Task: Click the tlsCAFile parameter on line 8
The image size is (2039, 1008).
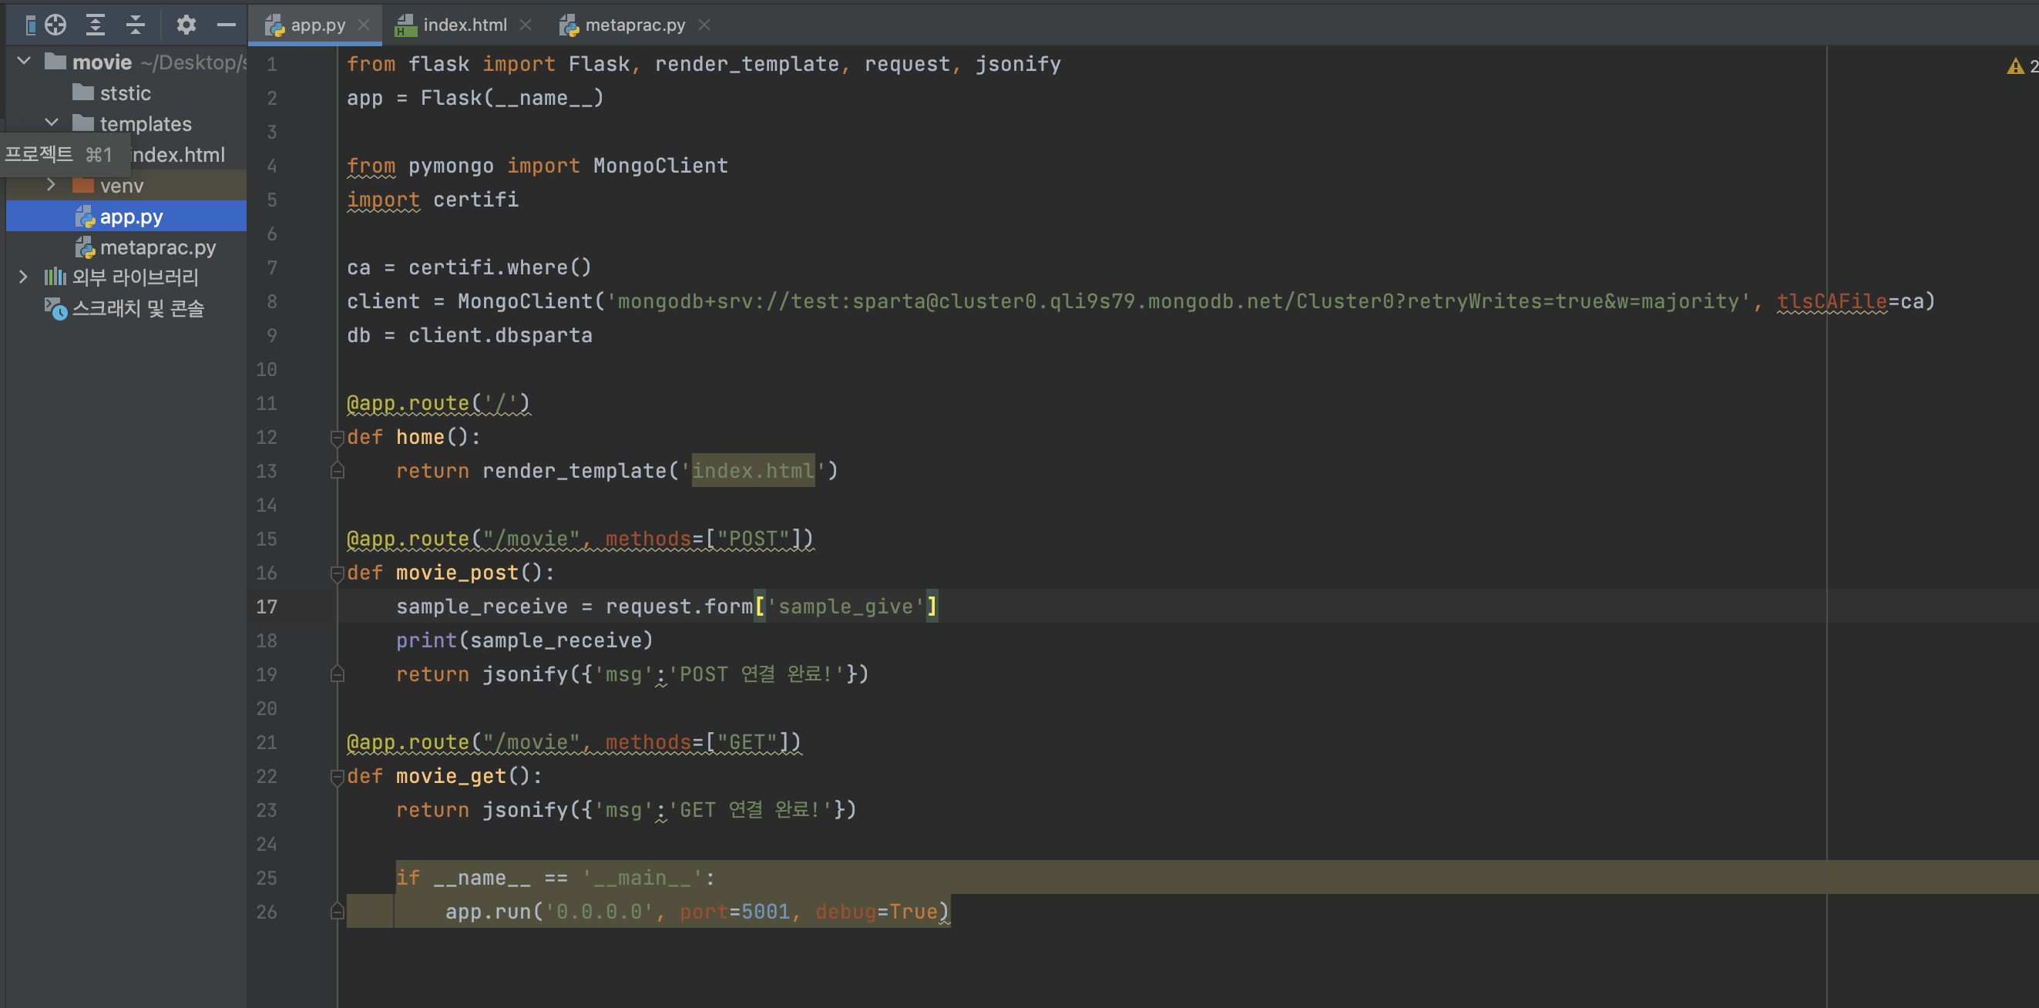Action: click(x=1832, y=301)
